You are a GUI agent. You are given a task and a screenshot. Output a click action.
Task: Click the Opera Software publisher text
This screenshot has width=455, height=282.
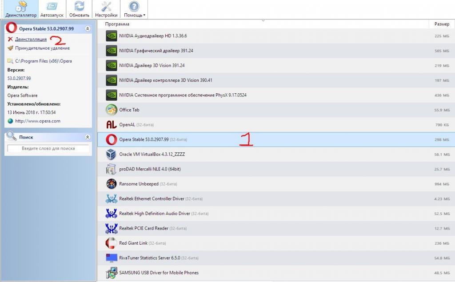[x=22, y=95]
